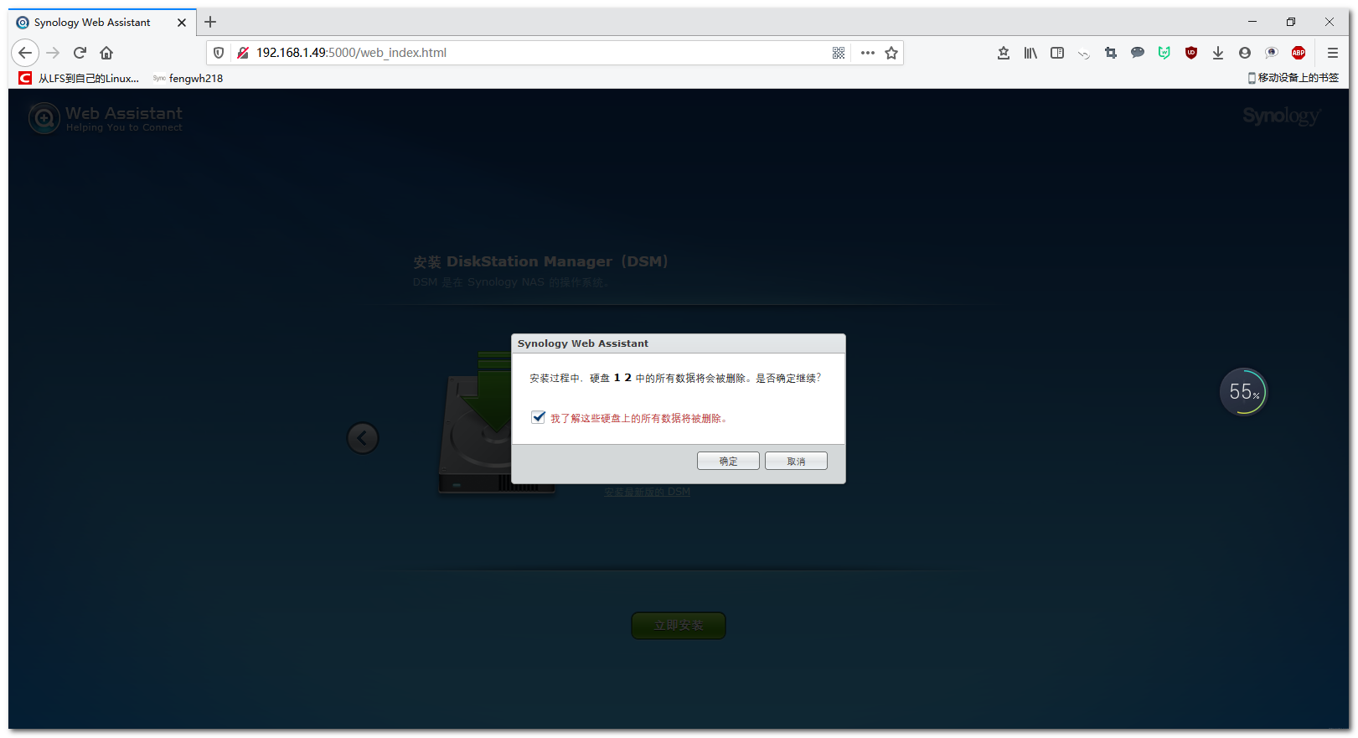Click the green shield extension icon
Viewport: 1358px width, 738px height.
(x=1164, y=53)
